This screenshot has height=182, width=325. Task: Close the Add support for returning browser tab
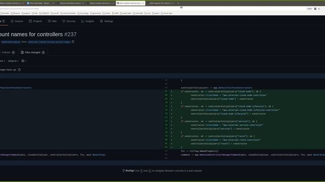click(173, 4)
